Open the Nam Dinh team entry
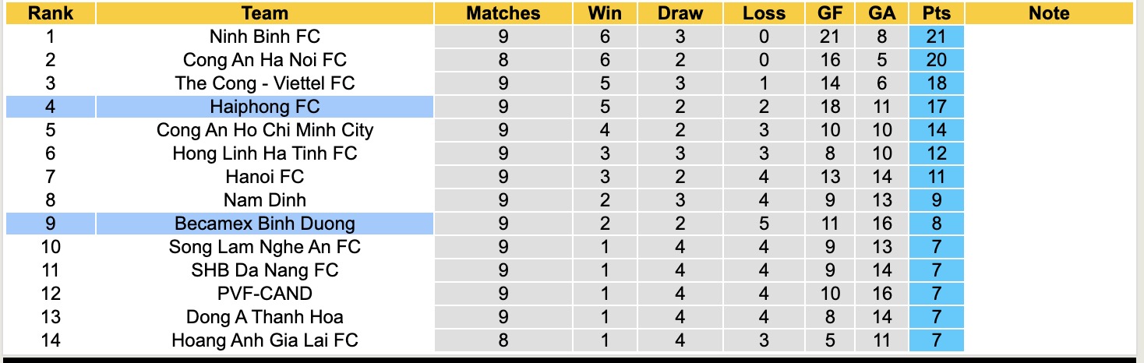This screenshot has height=363, width=1144. pos(264,200)
